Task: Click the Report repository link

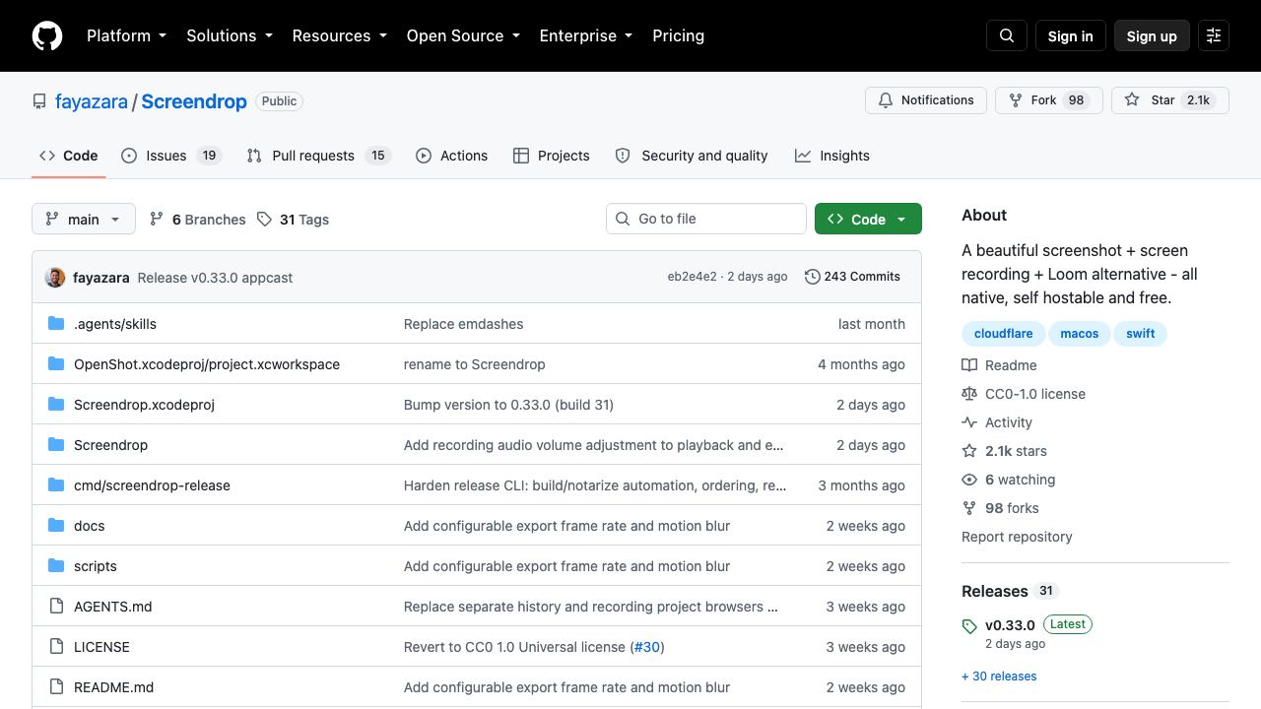Action: click(1017, 537)
